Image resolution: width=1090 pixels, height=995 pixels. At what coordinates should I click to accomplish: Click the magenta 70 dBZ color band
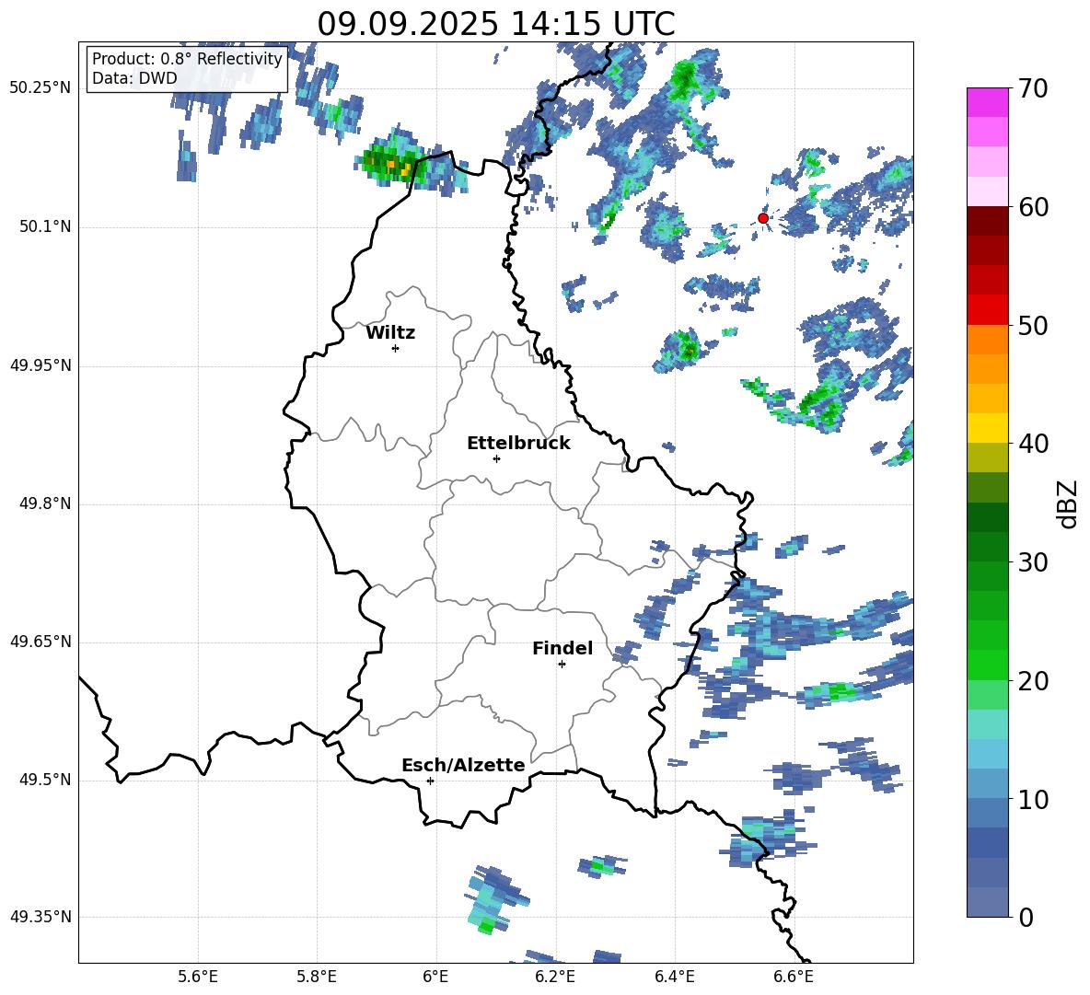[x=987, y=102]
